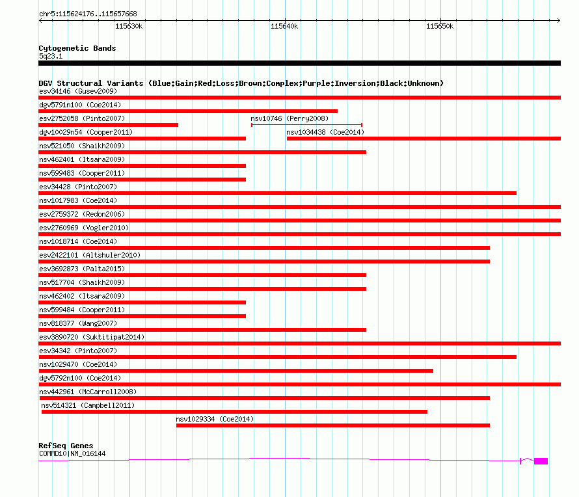Click nsv1029334 (Coe2014) label
This screenshot has width=579, height=497.
(215, 419)
